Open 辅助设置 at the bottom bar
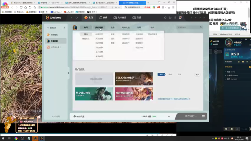251x141 pixels. pyautogui.click(x=79, y=117)
